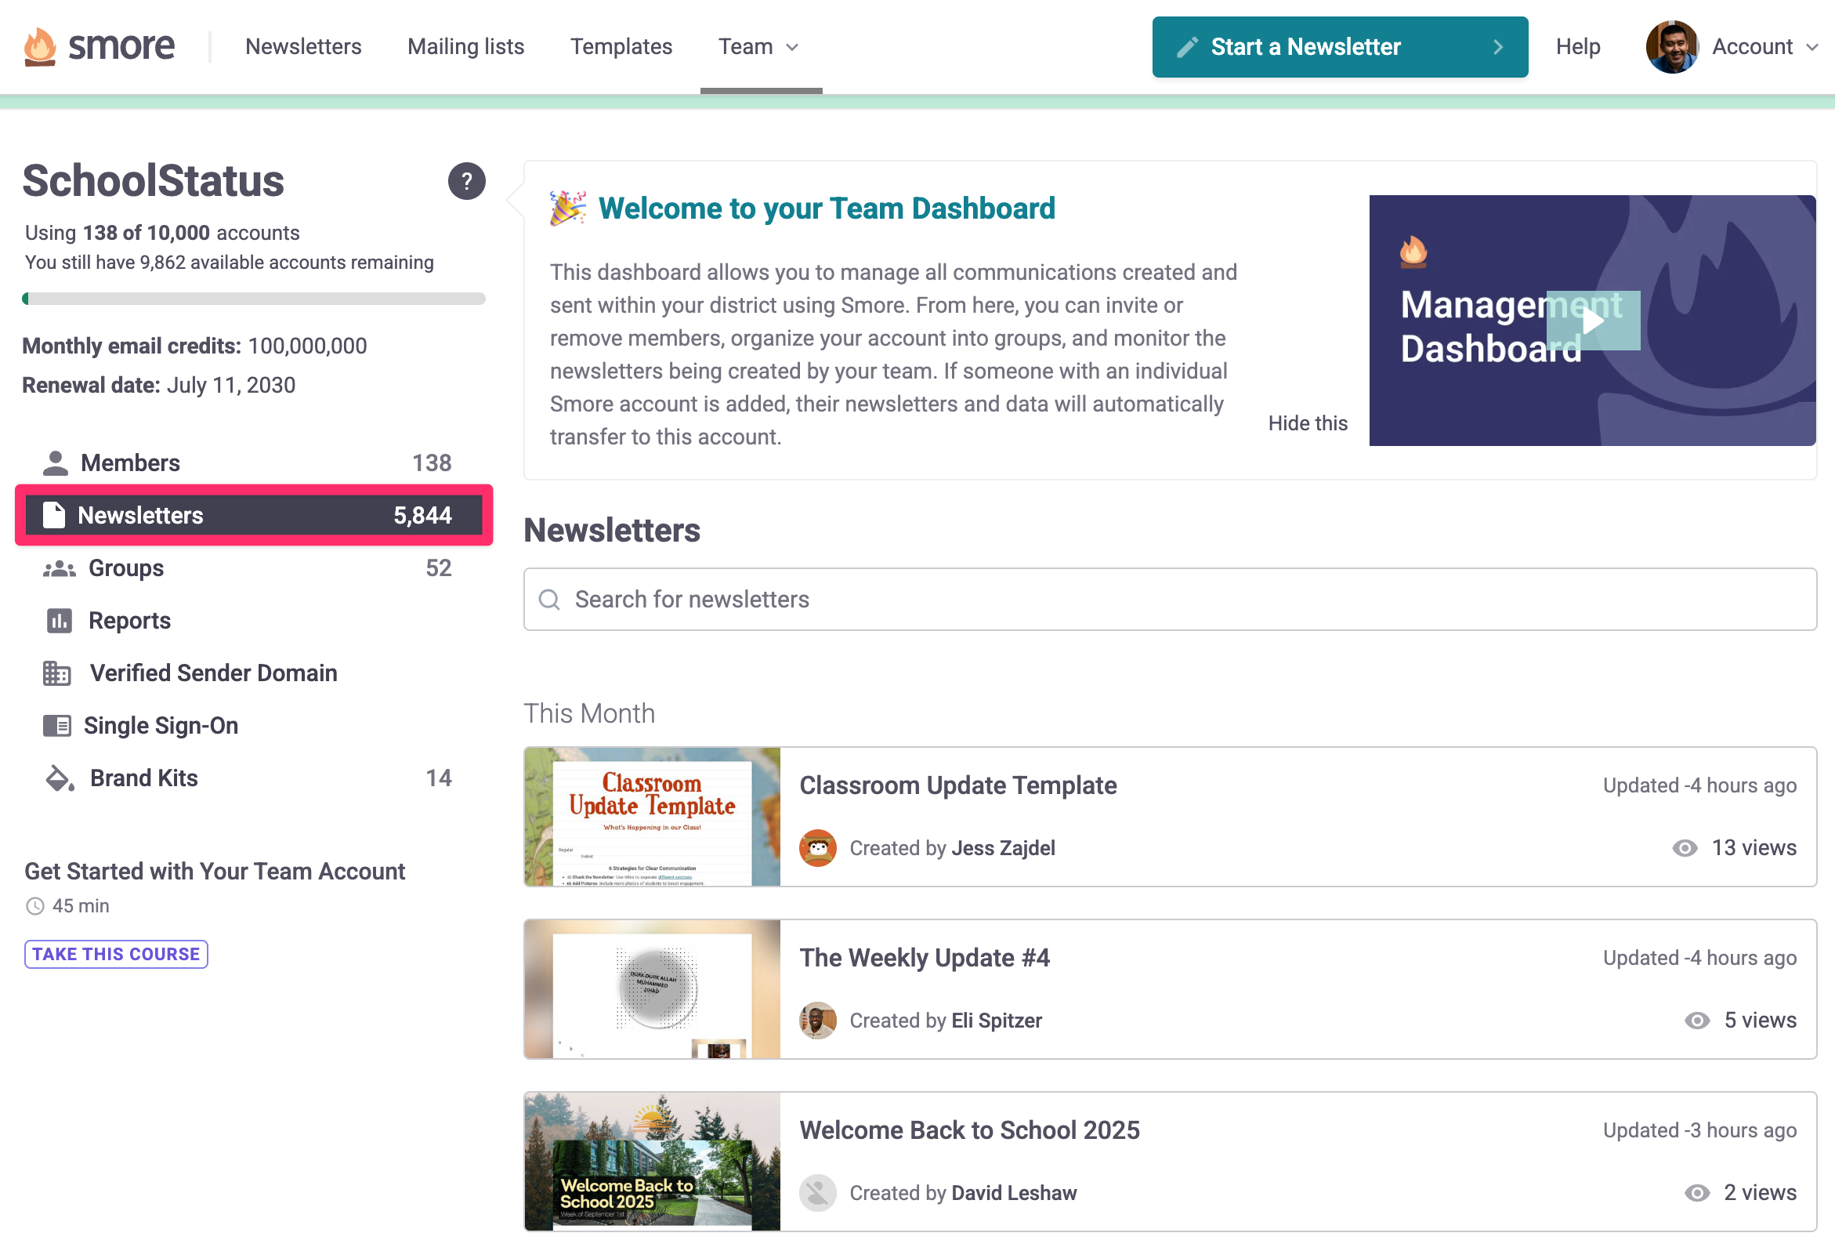Open the question mark help icon
Screen dimensions: 1835x1251
(467, 182)
